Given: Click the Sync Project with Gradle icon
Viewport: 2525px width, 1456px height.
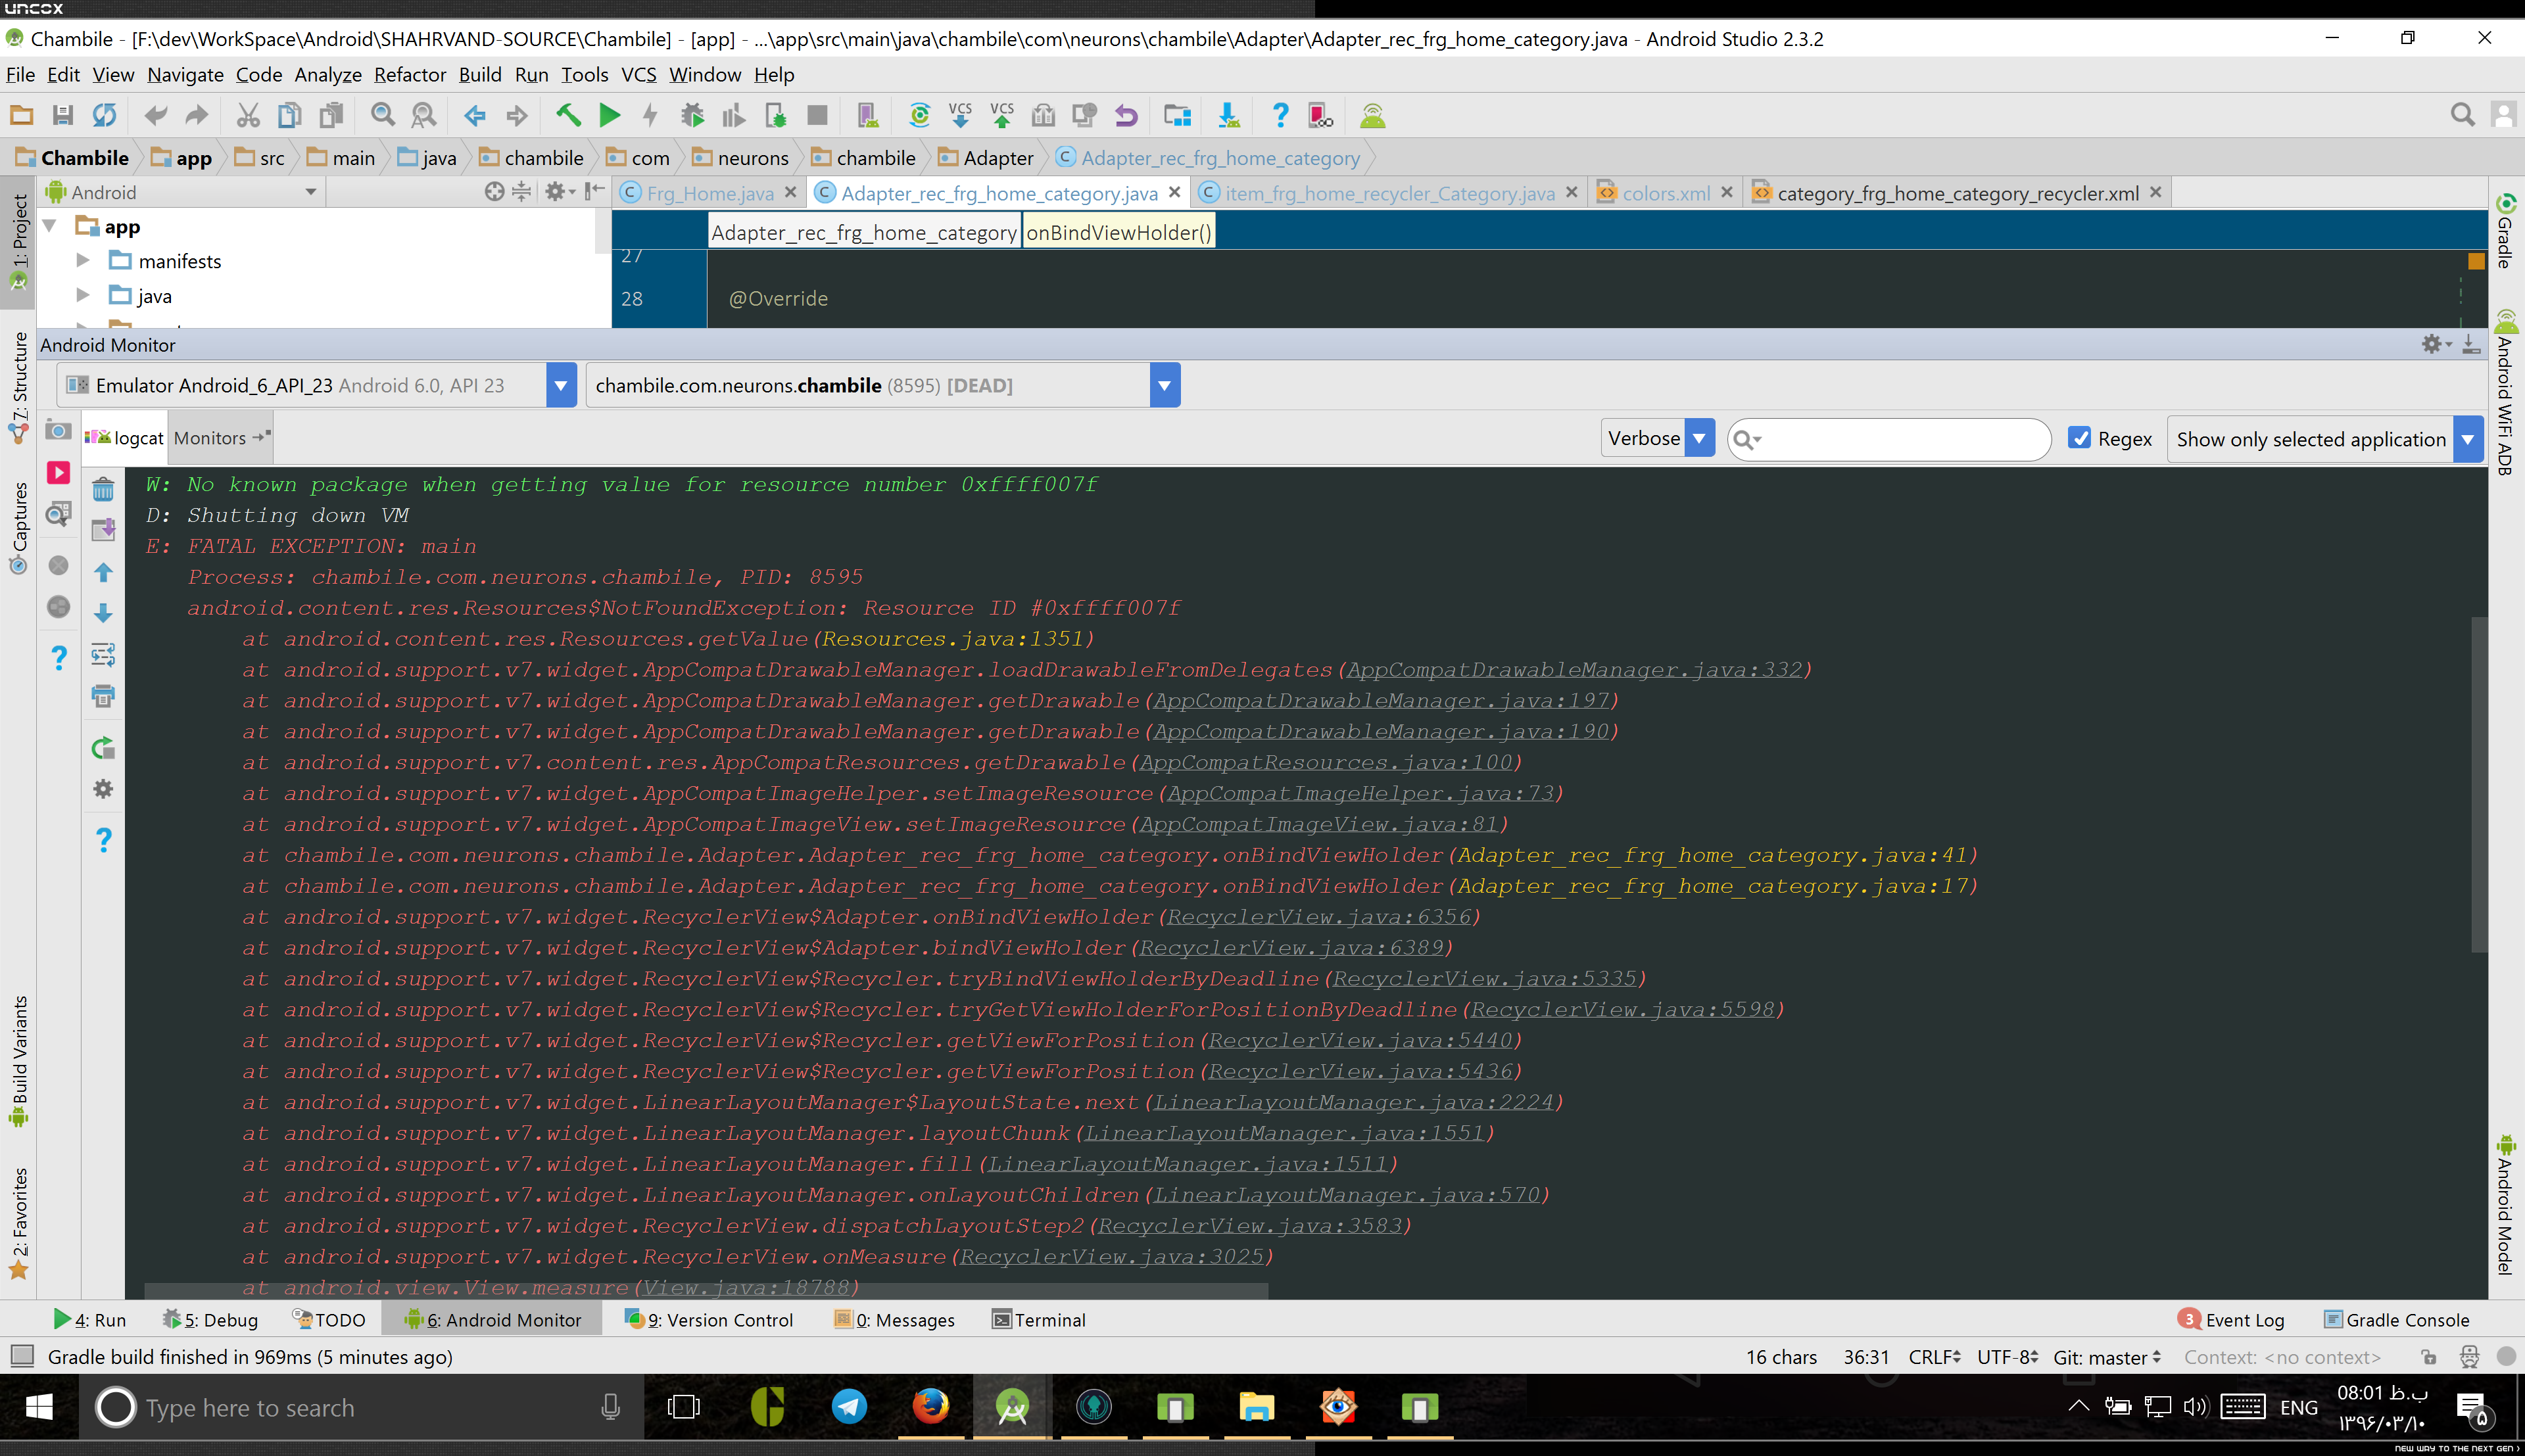Looking at the screenshot, I should 919,116.
